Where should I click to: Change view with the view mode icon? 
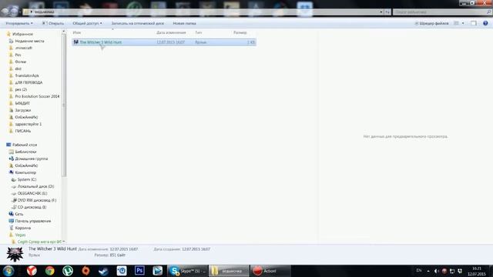coord(456,23)
